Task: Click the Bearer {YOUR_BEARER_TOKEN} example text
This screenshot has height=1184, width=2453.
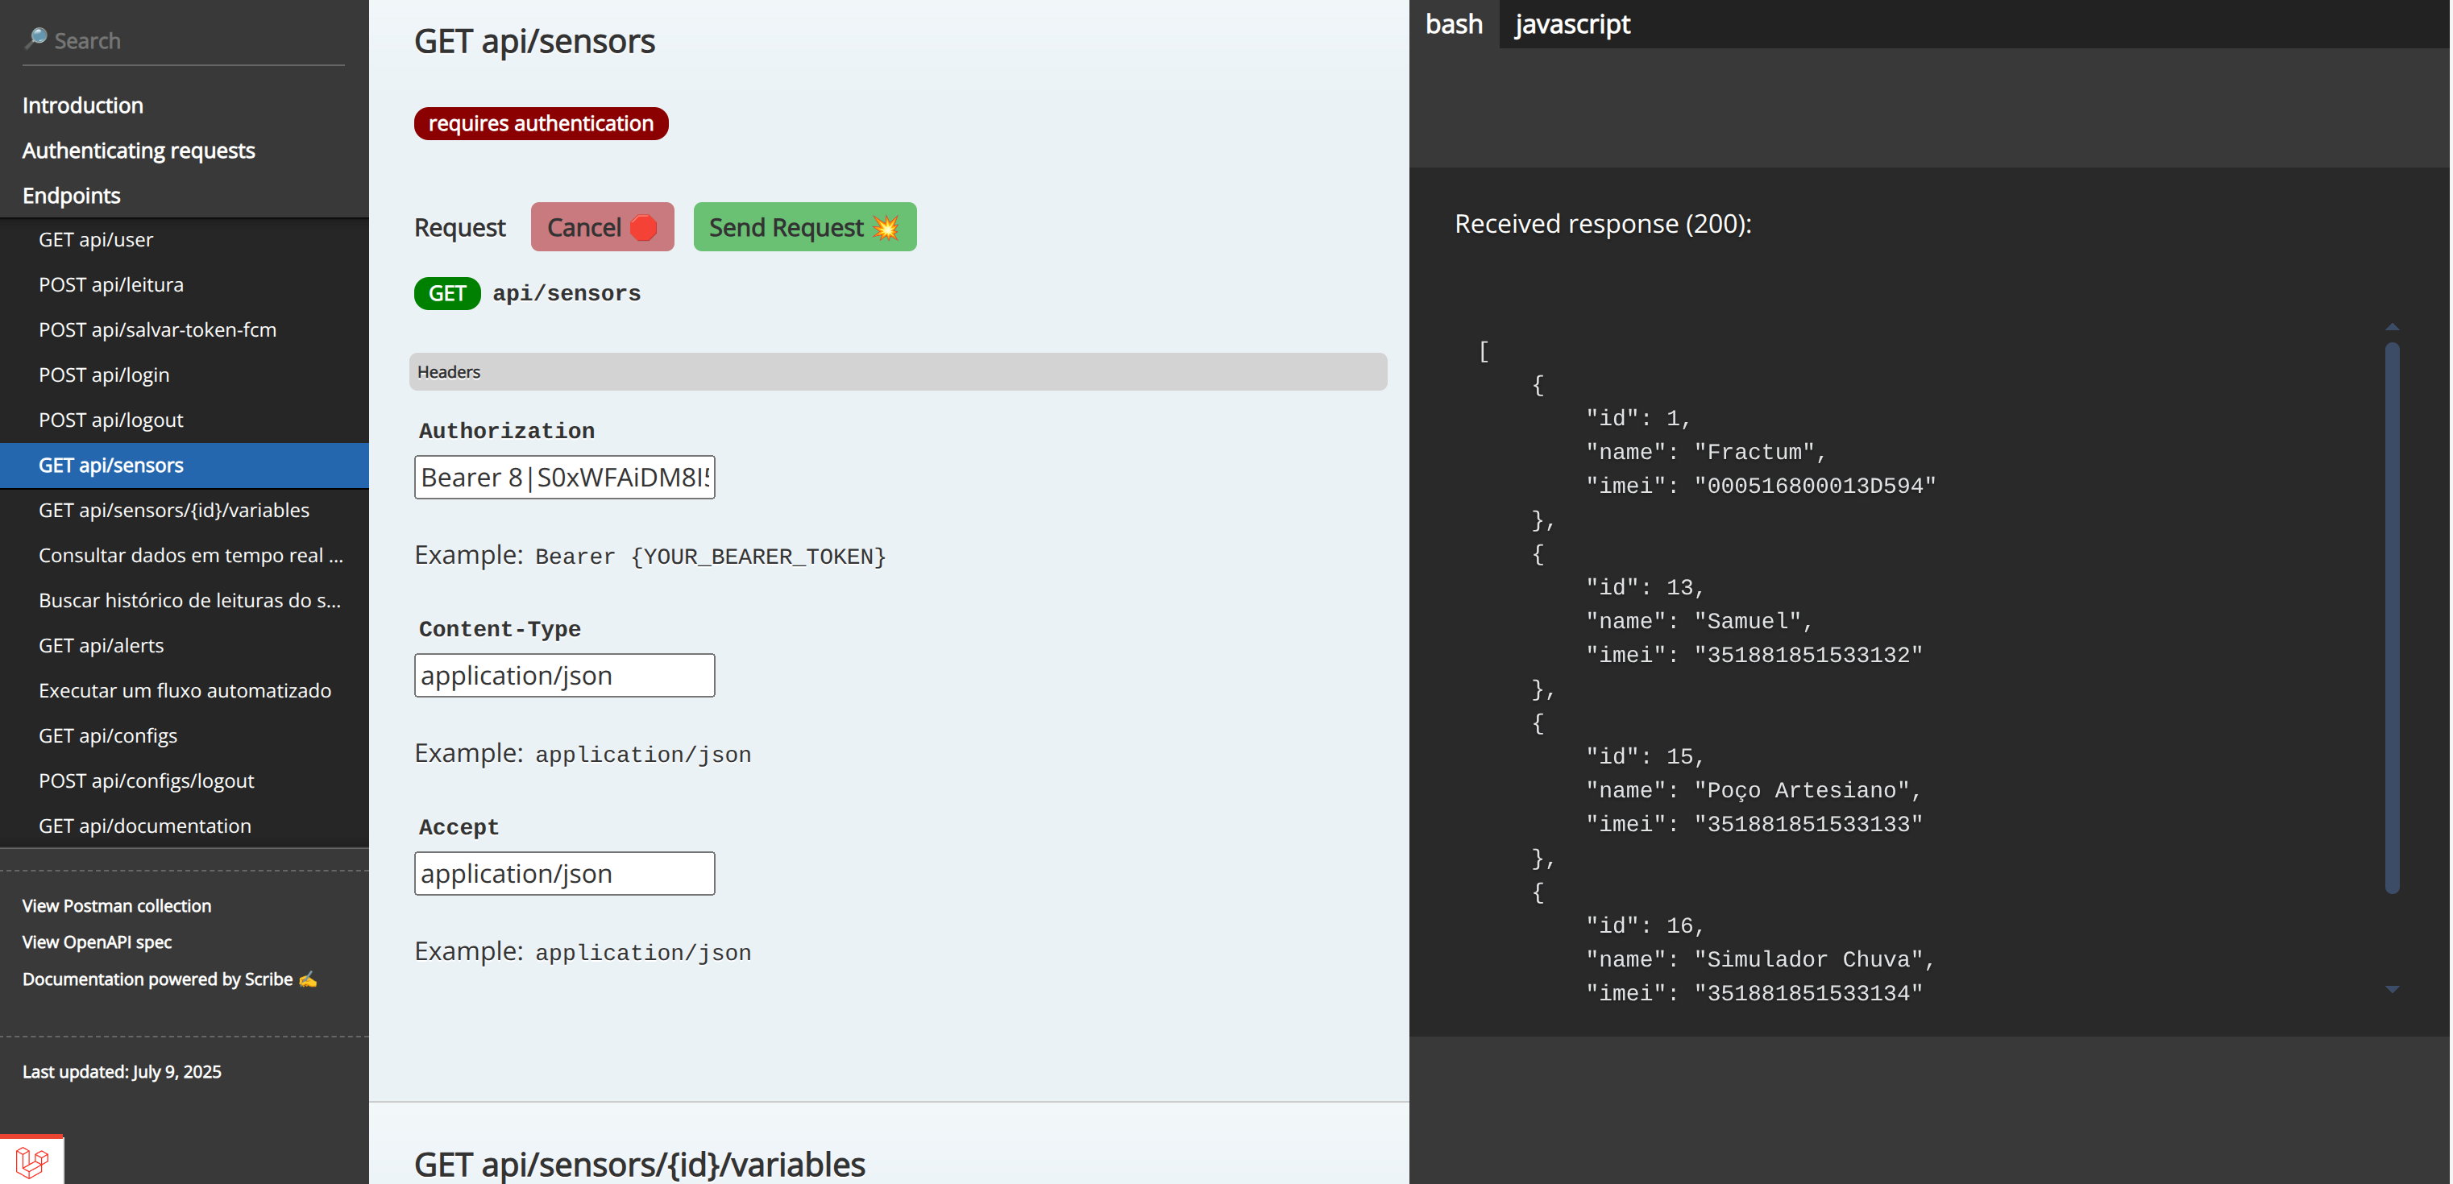Action: click(711, 557)
